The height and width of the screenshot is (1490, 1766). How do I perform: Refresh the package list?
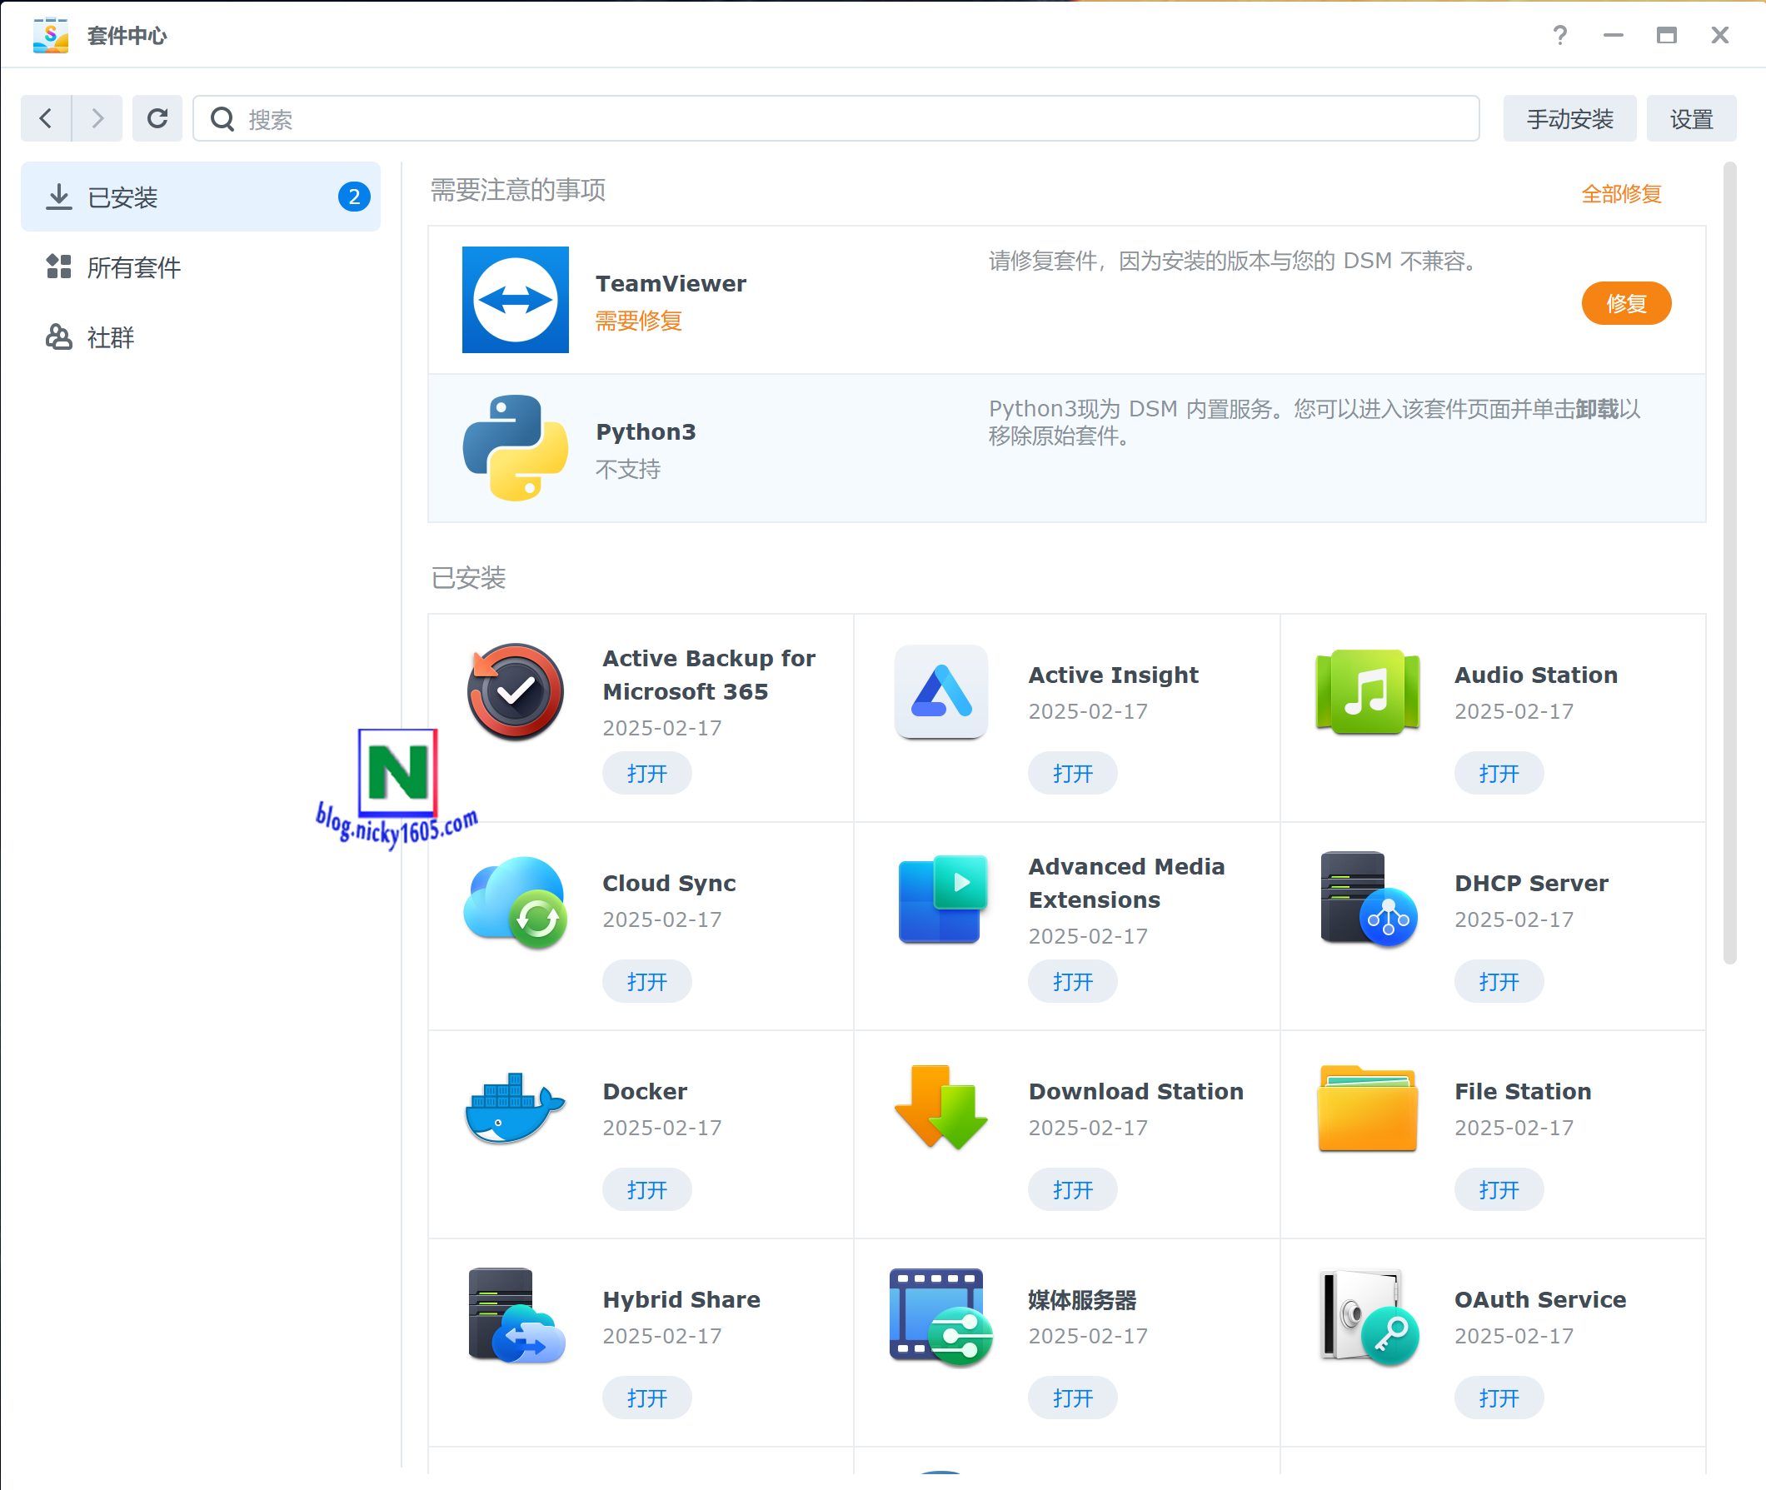tap(157, 118)
